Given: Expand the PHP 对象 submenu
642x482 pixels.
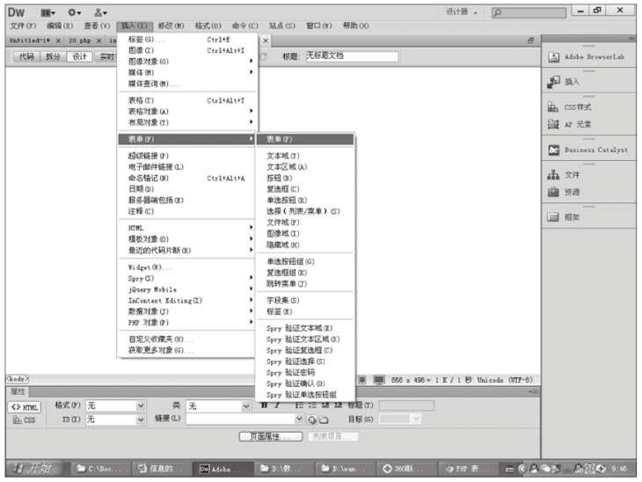Looking at the screenshot, I should coord(187,323).
